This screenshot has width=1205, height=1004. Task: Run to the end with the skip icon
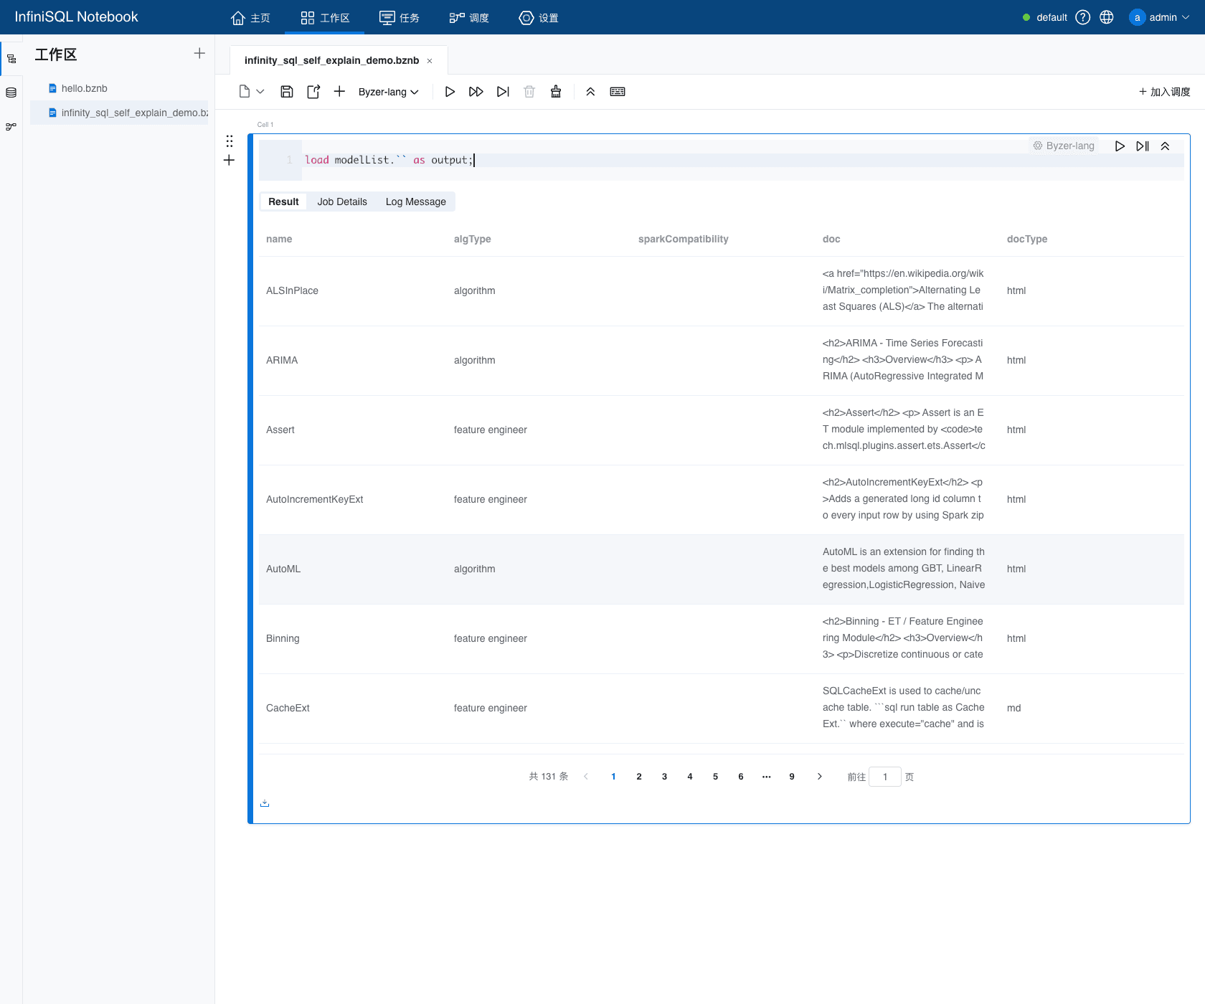pos(503,92)
